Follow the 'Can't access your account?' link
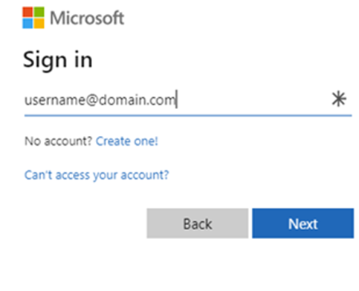The width and height of the screenshot is (359, 291). point(97,175)
